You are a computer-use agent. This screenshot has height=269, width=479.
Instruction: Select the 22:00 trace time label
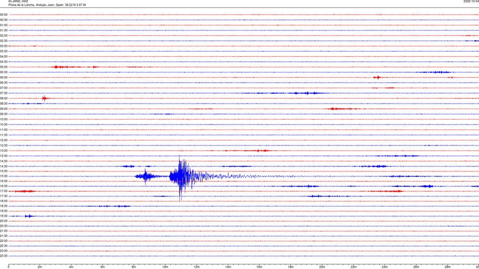[3, 241]
